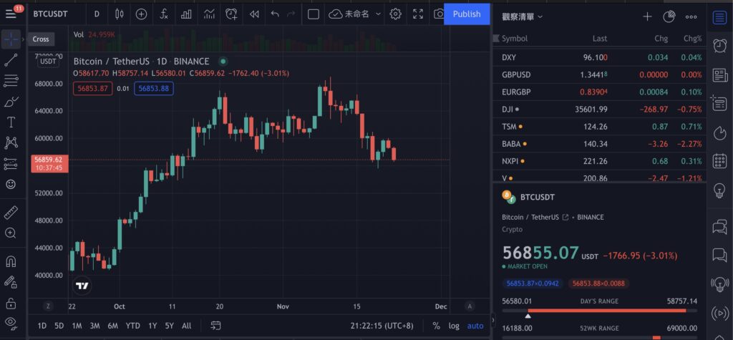Image resolution: width=733 pixels, height=340 pixels.
Task: Select the ruler measure tool
Action: click(11, 213)
